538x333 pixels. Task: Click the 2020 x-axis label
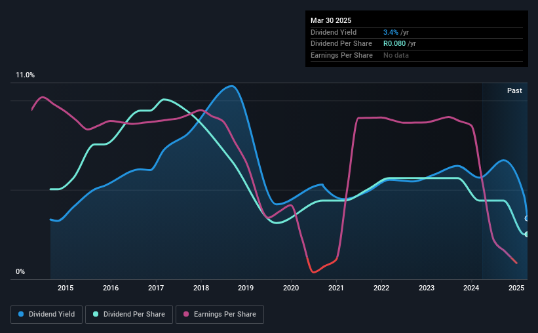click(x=291, y=288)
